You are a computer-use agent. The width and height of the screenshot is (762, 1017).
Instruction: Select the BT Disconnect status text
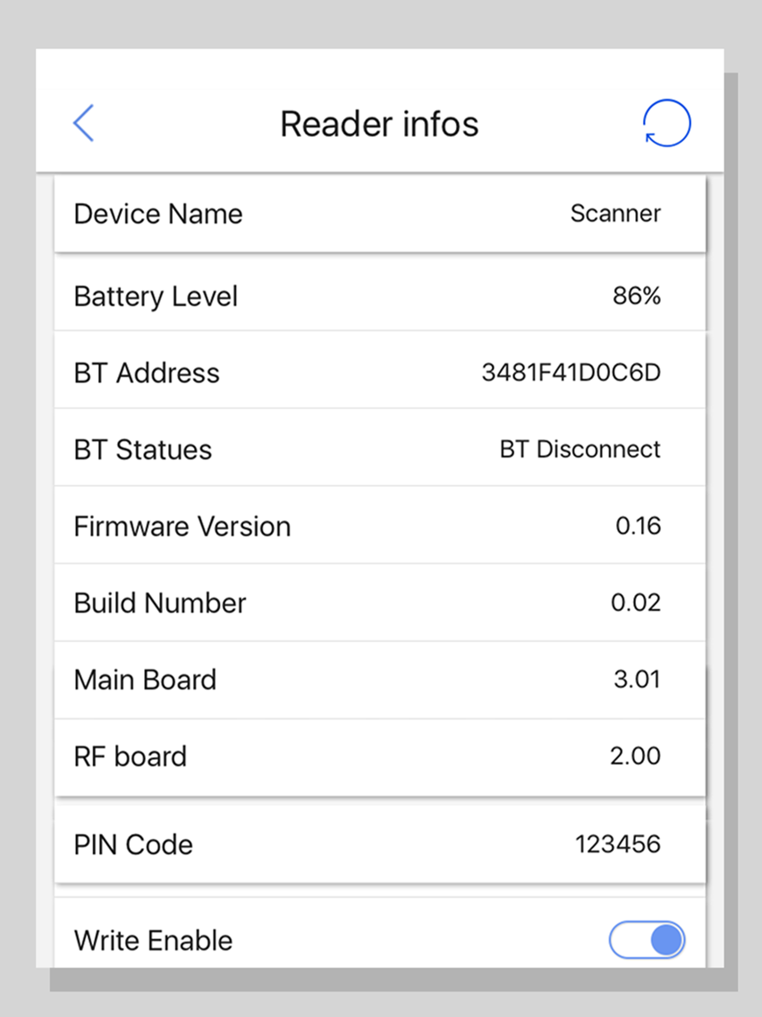tap(580, 449)
